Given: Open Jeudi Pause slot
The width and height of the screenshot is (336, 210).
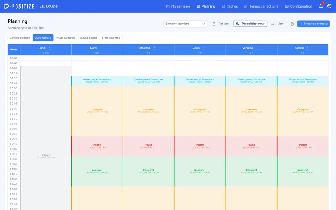Looking at the screenshot, I should (200, 146).
